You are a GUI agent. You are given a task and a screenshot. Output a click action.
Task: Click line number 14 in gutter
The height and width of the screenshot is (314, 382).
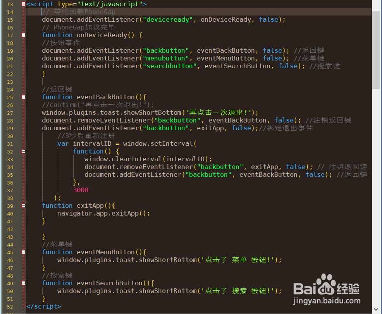click(10, 12)
